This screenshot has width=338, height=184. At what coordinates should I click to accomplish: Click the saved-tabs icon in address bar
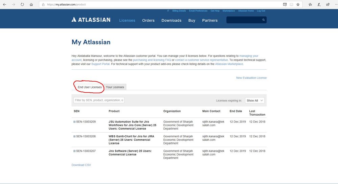tap(285, 4)
